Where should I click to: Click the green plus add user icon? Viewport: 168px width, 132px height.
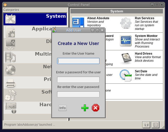pos(85,108)
